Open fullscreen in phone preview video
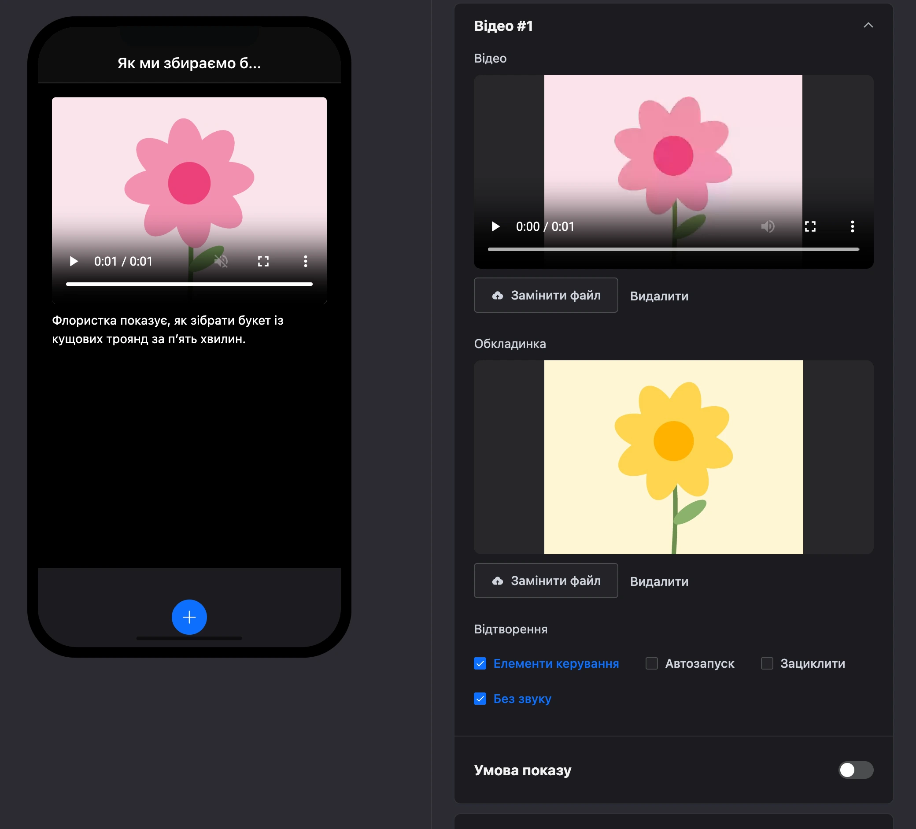Viewport: 916px width, 829px height. [263, 261]
